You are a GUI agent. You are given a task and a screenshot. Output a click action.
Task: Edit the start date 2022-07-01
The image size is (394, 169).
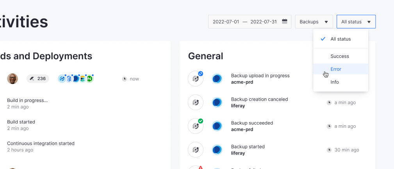226,22
